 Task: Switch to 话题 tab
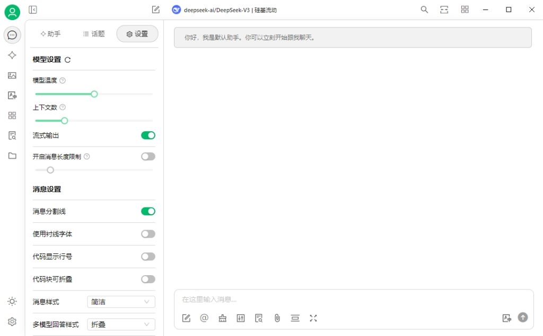pos(94,34)
